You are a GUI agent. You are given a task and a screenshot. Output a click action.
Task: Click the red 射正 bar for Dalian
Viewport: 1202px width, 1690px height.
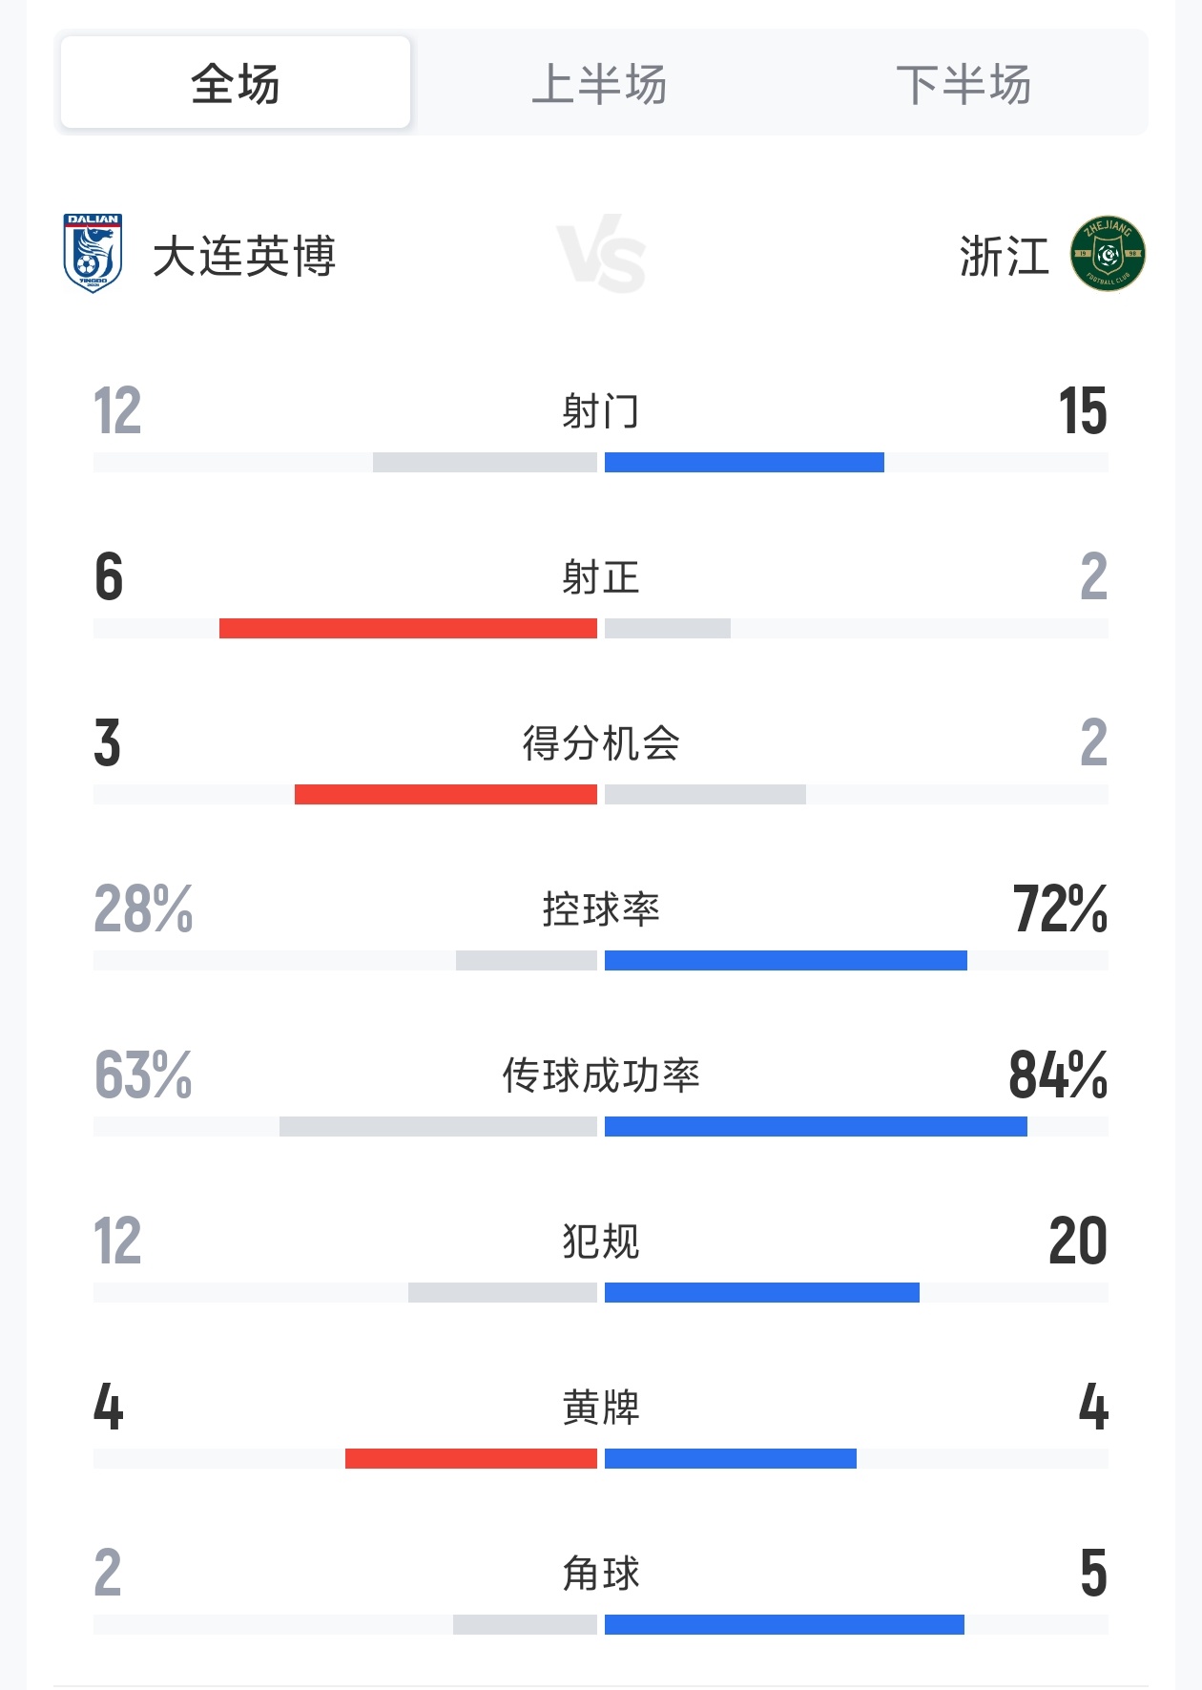click(x=408, y=629)
